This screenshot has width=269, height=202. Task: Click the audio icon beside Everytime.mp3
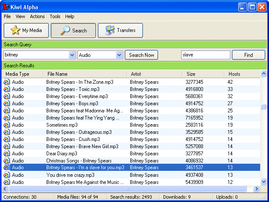[x=7, y=96]
